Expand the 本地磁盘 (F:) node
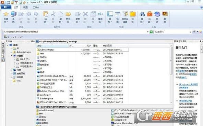Image resolution: width=203 pixels, height=126 pixels. pos(14,67)
